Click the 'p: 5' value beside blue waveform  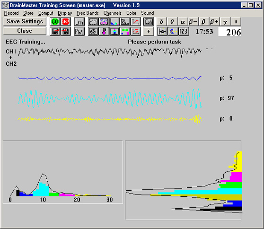tap(226, 78)
